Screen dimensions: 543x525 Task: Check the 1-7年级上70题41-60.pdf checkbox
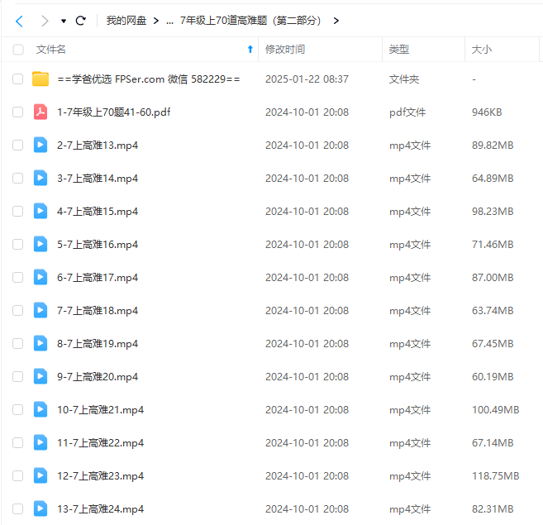pos(17,112)
